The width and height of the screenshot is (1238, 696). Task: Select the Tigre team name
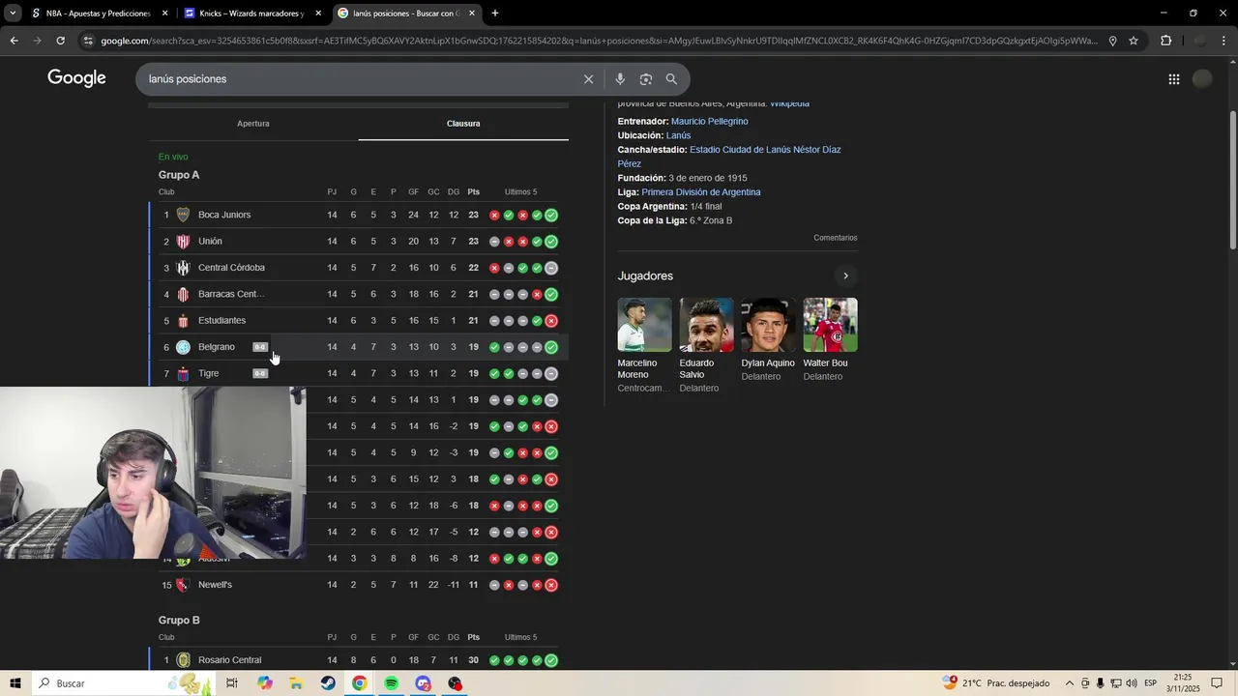click(x=208, y=373)
